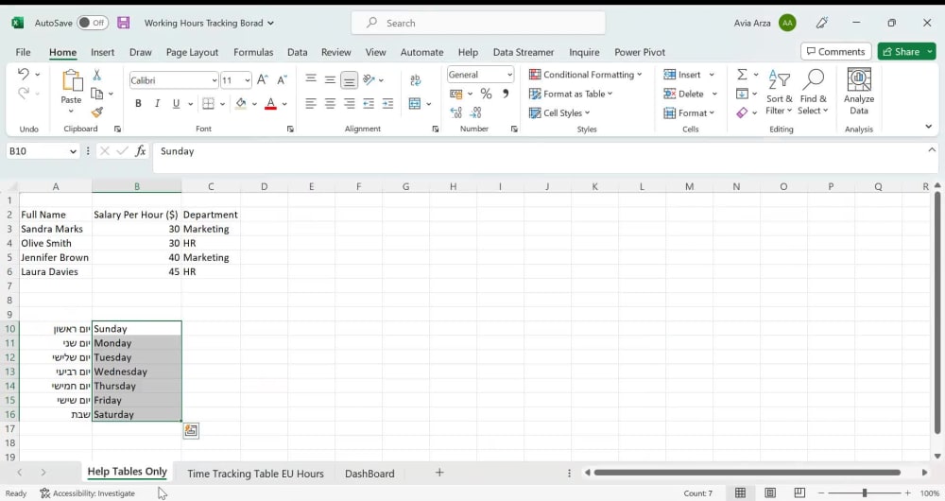
Task: Click the Clear eraser icon
Action: [742, 112]
